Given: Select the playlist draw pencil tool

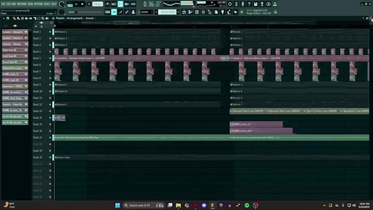Looking at the screenshot, I should pyautogui.click(x=14, y=18).
